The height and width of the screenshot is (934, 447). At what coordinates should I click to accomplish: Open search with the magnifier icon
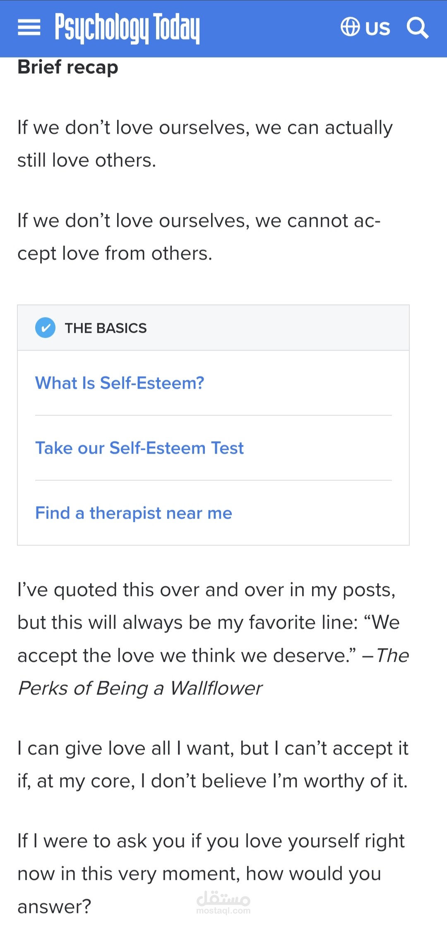417,28
